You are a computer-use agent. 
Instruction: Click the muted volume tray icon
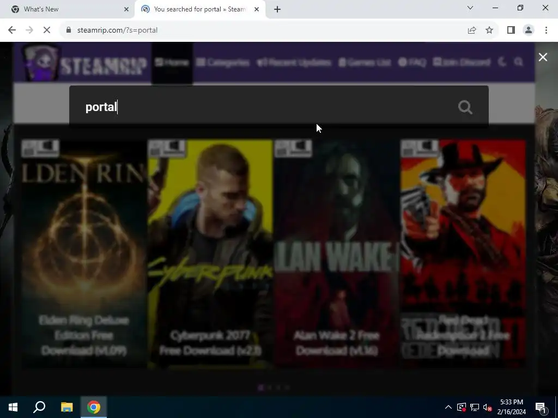pyautogui.click(x=488, y=407)
